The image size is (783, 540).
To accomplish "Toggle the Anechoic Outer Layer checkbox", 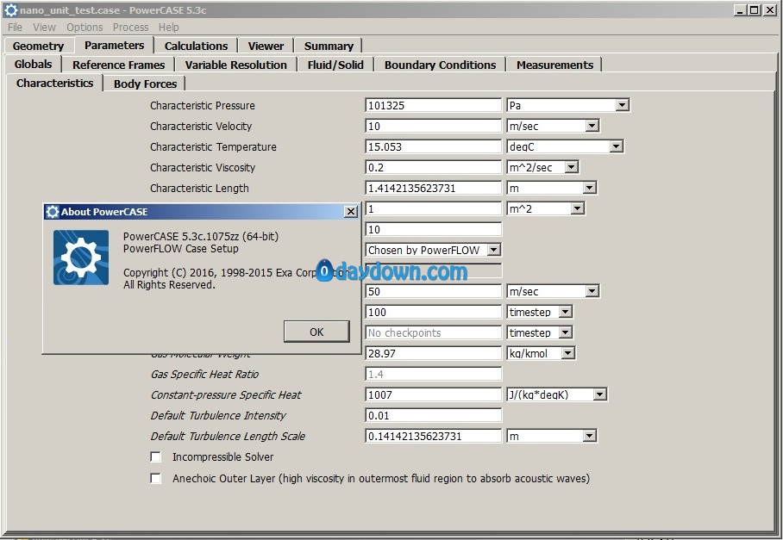I will [x=156, y=478].
